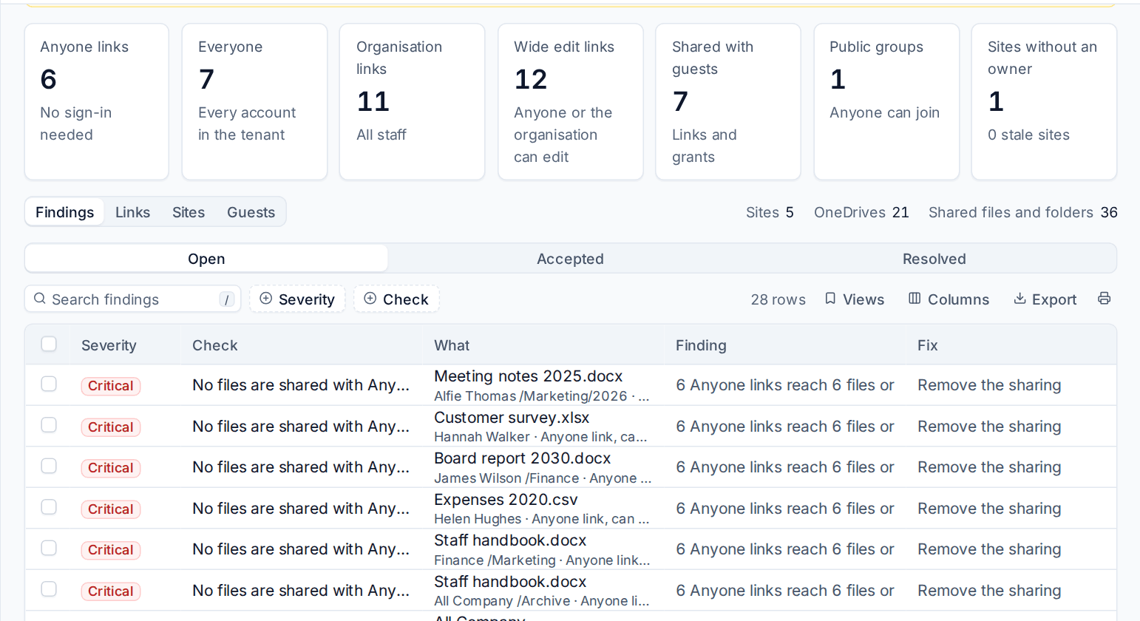Viewport: 1140px width, 621px height.
Task: Open the Columns chooser
Action: pyautogui.click(x=949, y=299)
